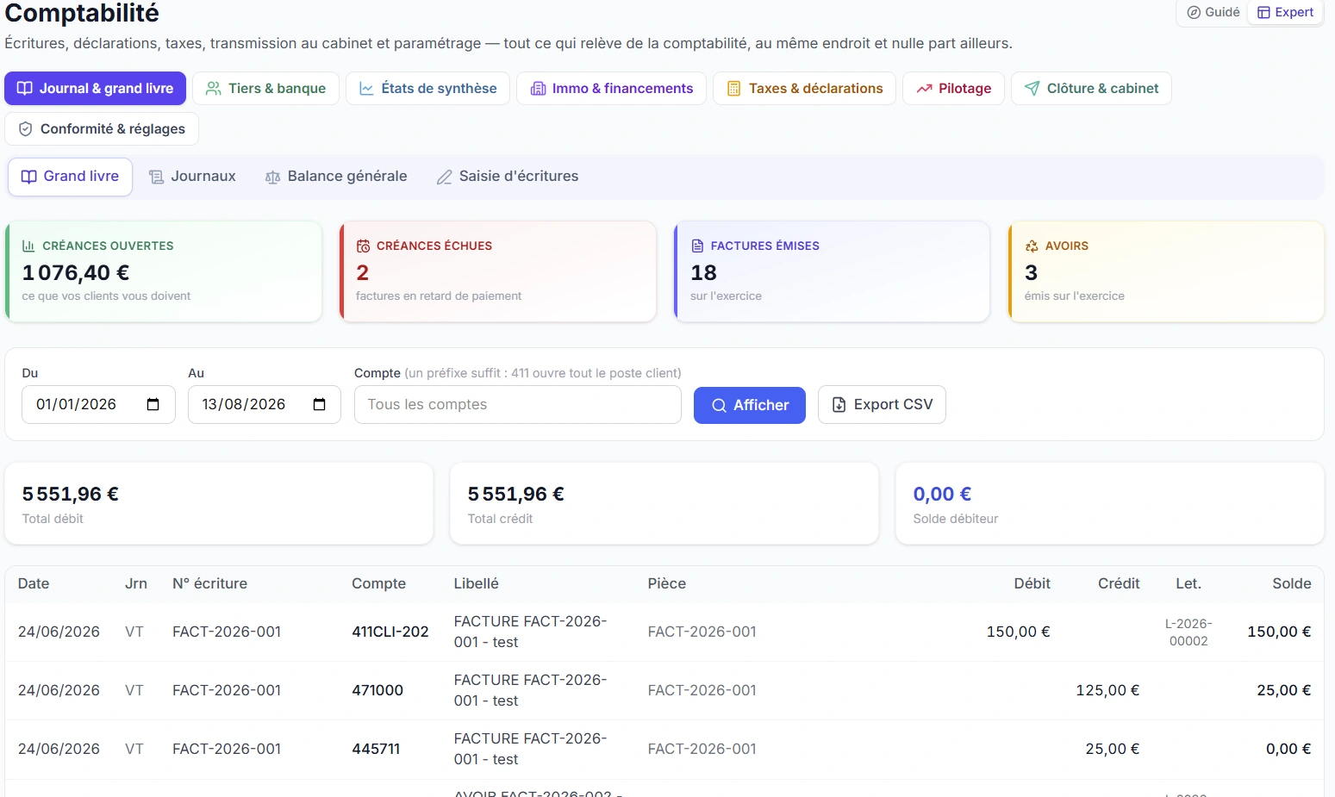Screen dimensions: 1335x797
Task: Click the Afficher button
Action: point(750,405)
